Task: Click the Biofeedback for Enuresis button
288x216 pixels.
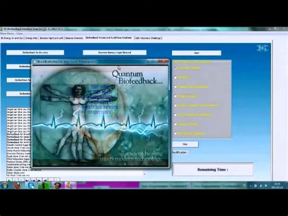Action: (35, 53)
